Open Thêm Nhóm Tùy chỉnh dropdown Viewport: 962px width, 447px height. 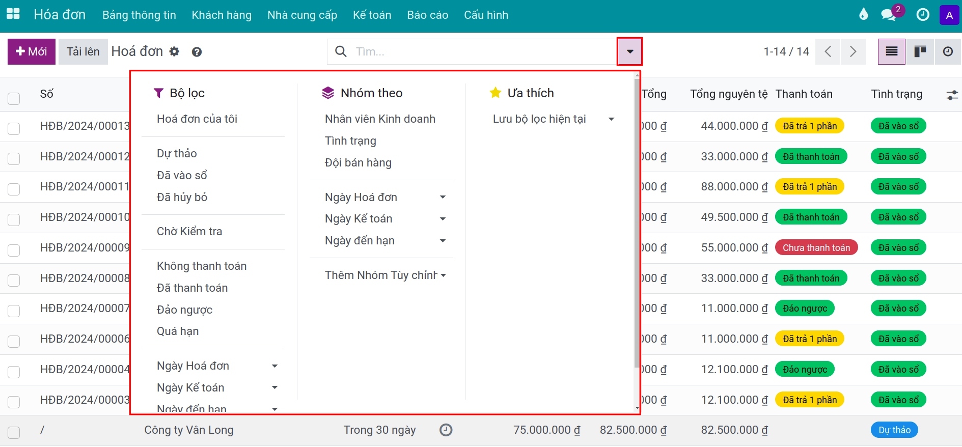[x=386, y=275]
